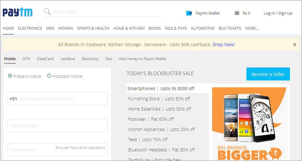Select Kitchen Appliances Upto 25% off

[167, 129]
